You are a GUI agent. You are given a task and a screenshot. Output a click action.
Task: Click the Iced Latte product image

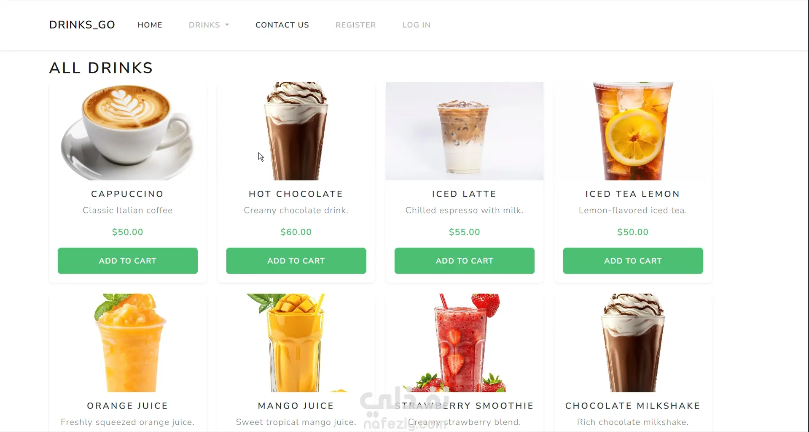point(465,131)
